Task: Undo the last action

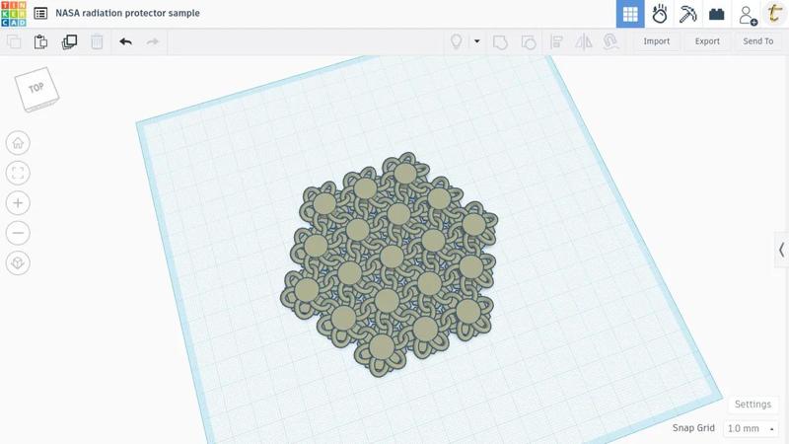Action: 126,41
